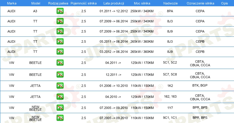Viewport: 234px width, 123px height.
Task: Select the production date 12.2011 ->
Action: [x=113, y=75]
